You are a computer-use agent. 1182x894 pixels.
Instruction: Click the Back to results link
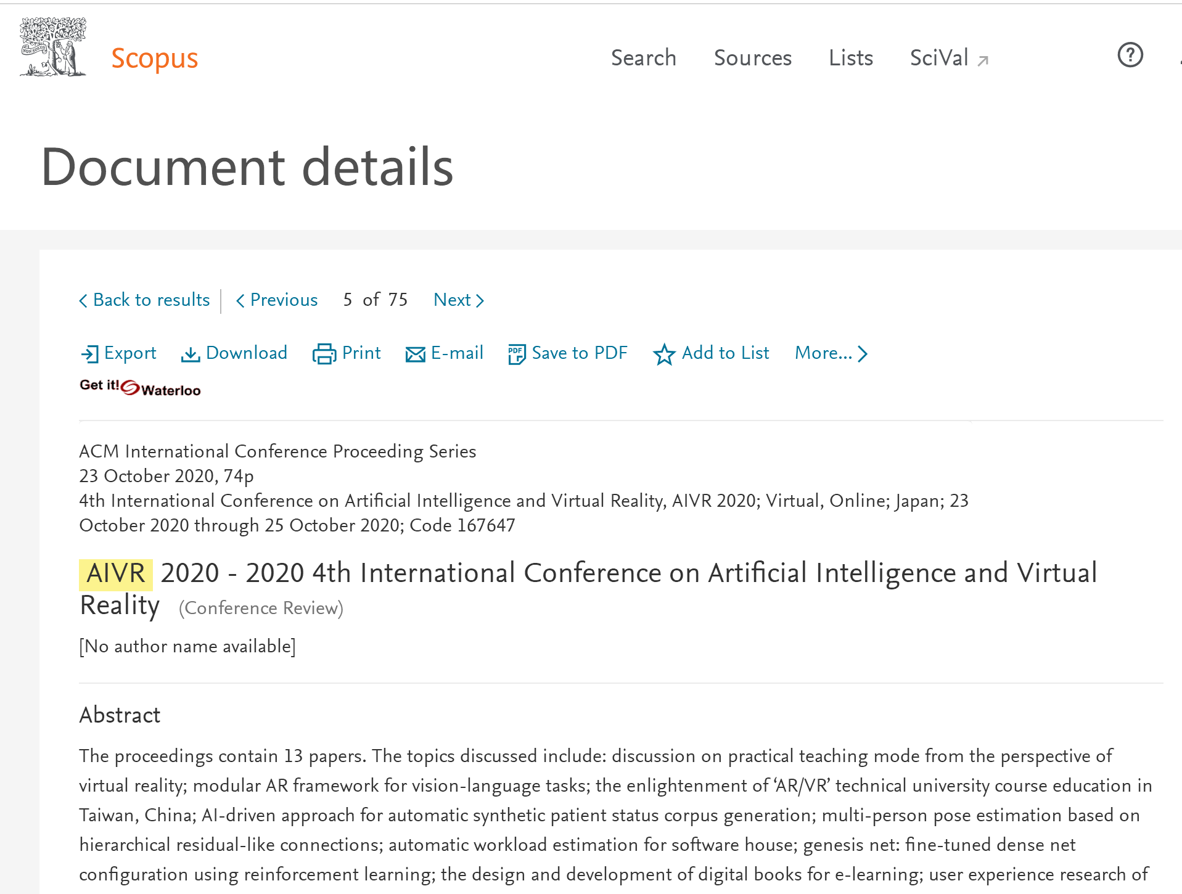coord(152,300)
